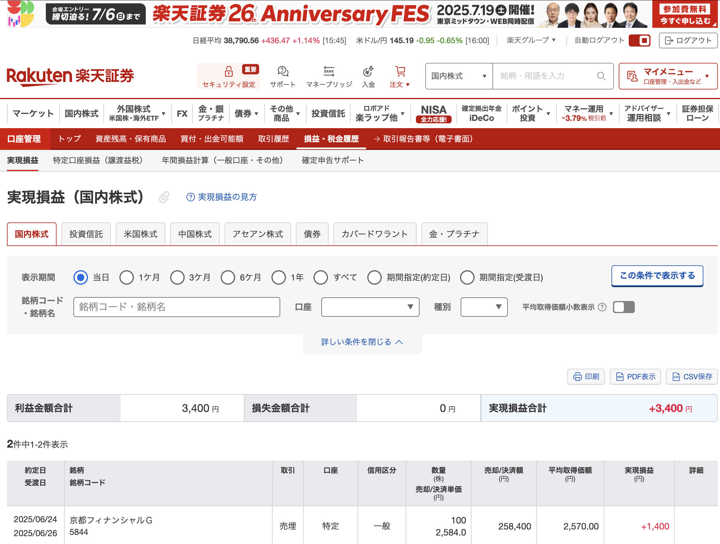720x544 pixels.
Task: Open the NISA 全力応援 nav link
Action: click(x=433, y=114)
